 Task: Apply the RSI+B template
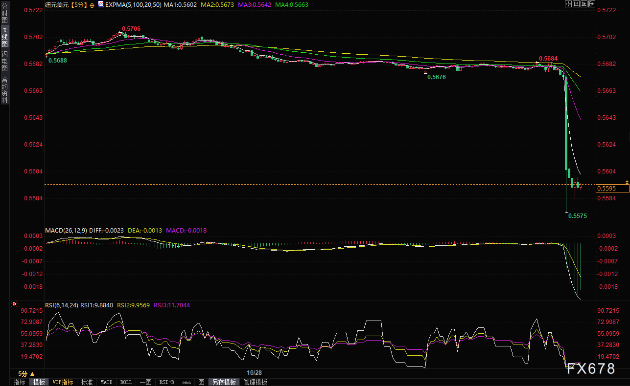point(167,382)
